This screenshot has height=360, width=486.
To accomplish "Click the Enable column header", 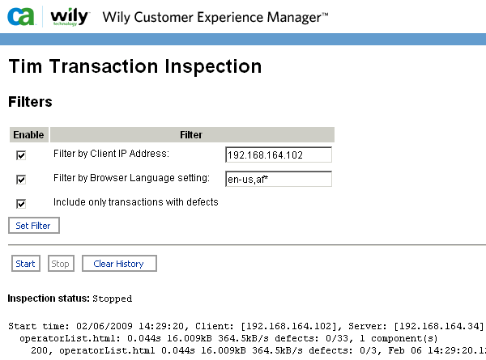I will tap(28, 134).
